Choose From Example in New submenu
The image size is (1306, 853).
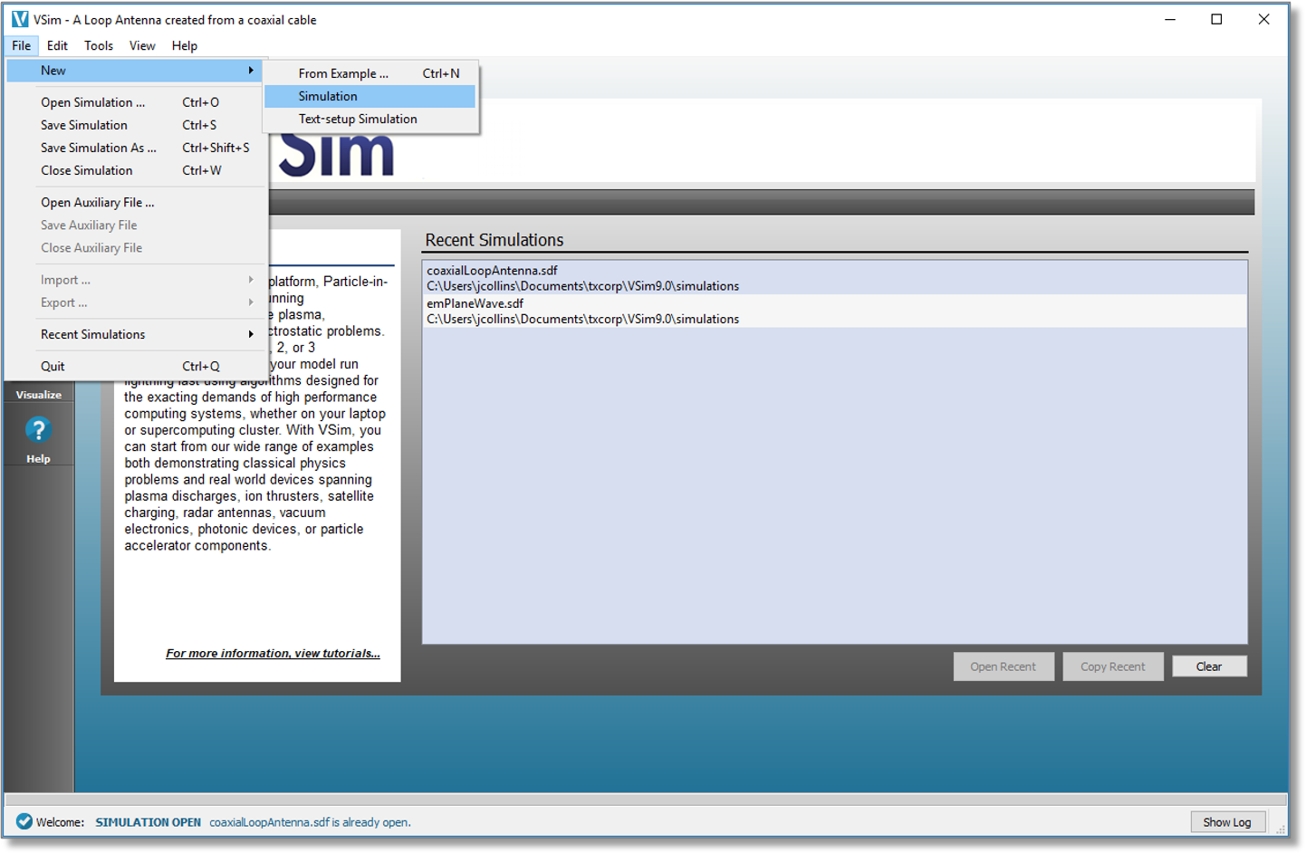(370, 73)
